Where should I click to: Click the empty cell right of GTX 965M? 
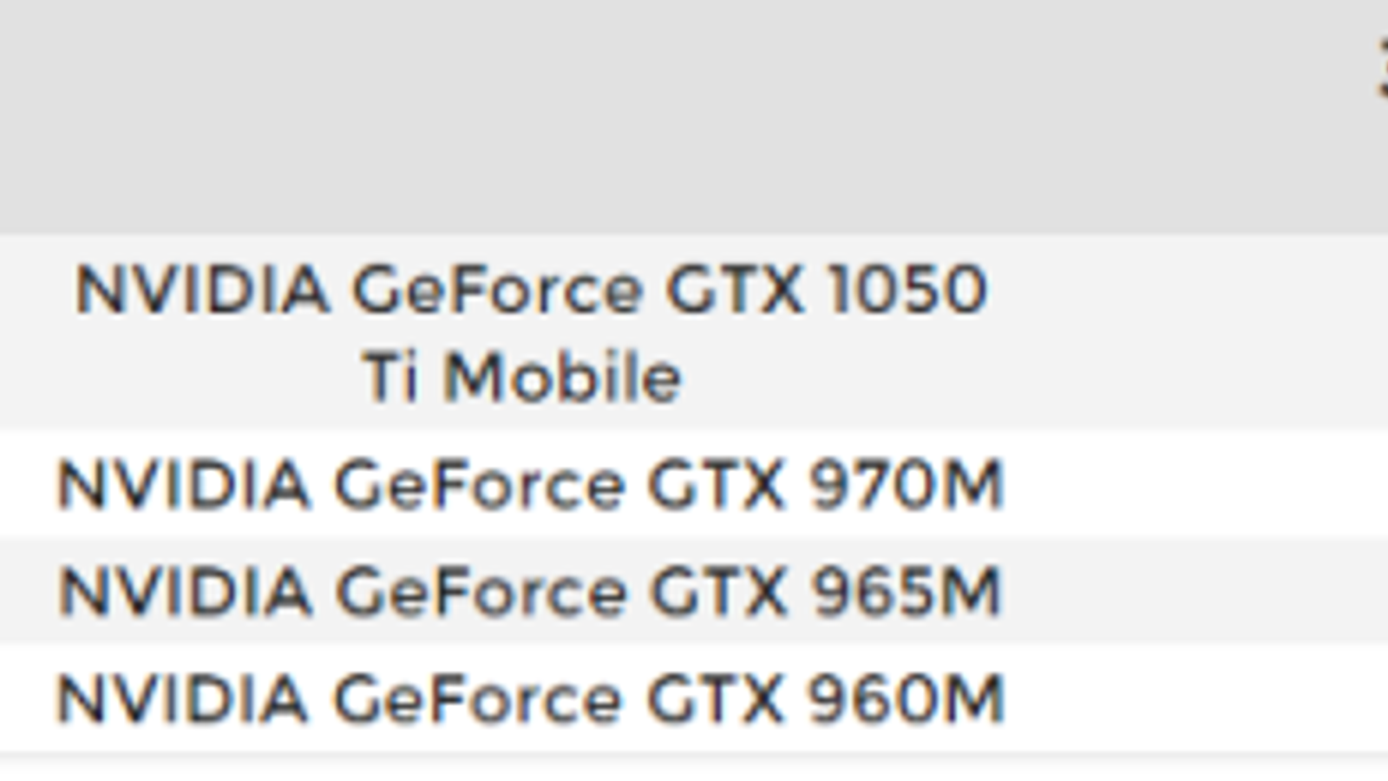coord(1214,592)
